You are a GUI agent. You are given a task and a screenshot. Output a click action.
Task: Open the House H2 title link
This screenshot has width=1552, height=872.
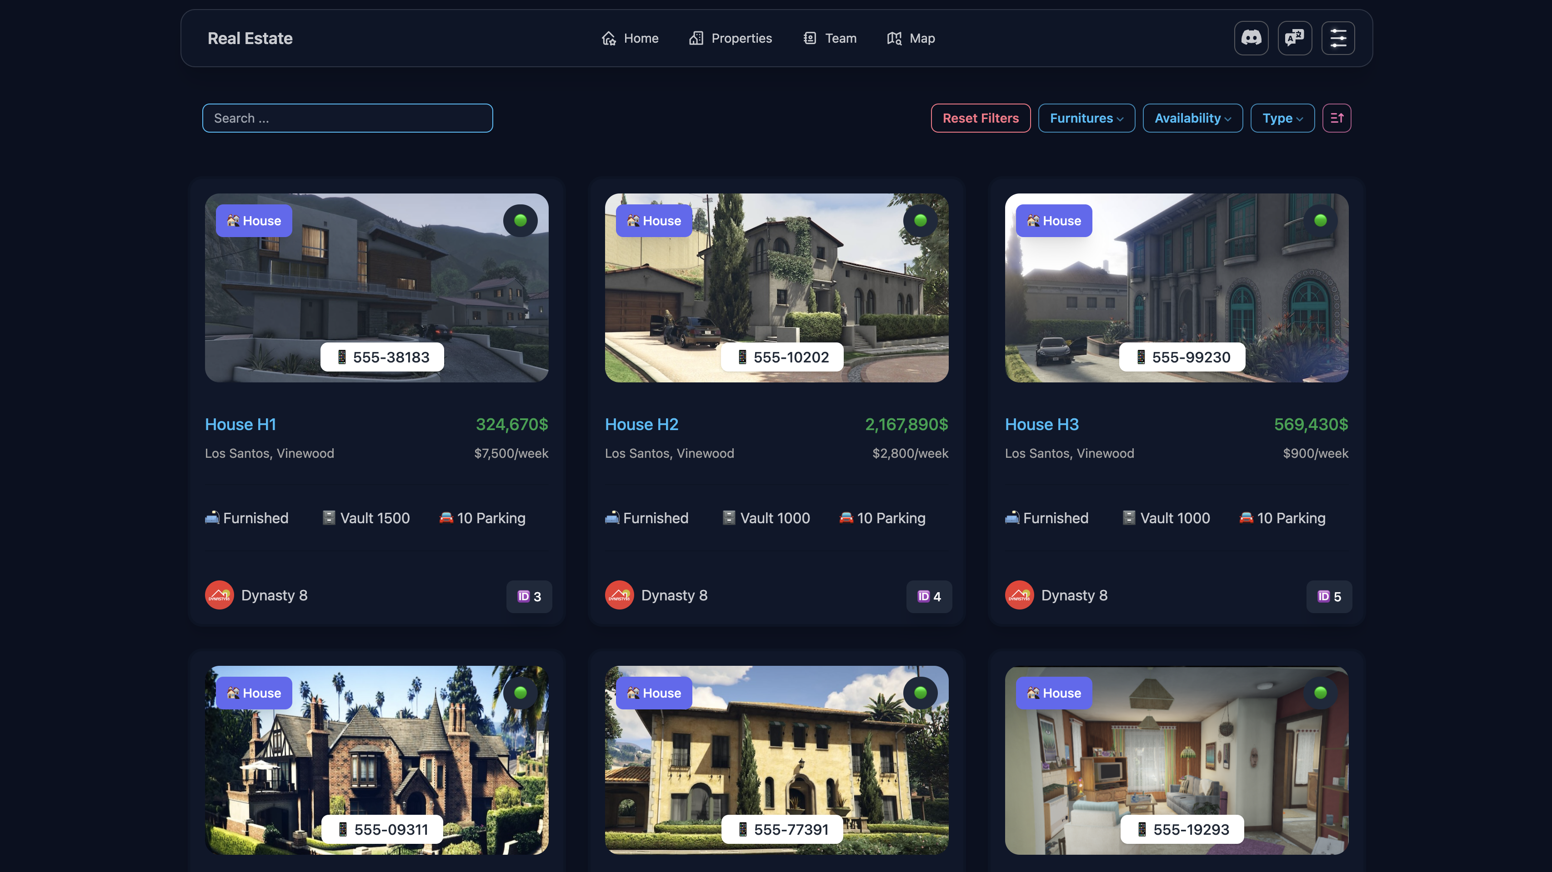click(641, 424)
